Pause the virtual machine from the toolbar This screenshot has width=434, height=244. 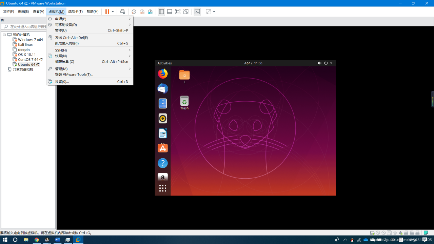point(107,12)
